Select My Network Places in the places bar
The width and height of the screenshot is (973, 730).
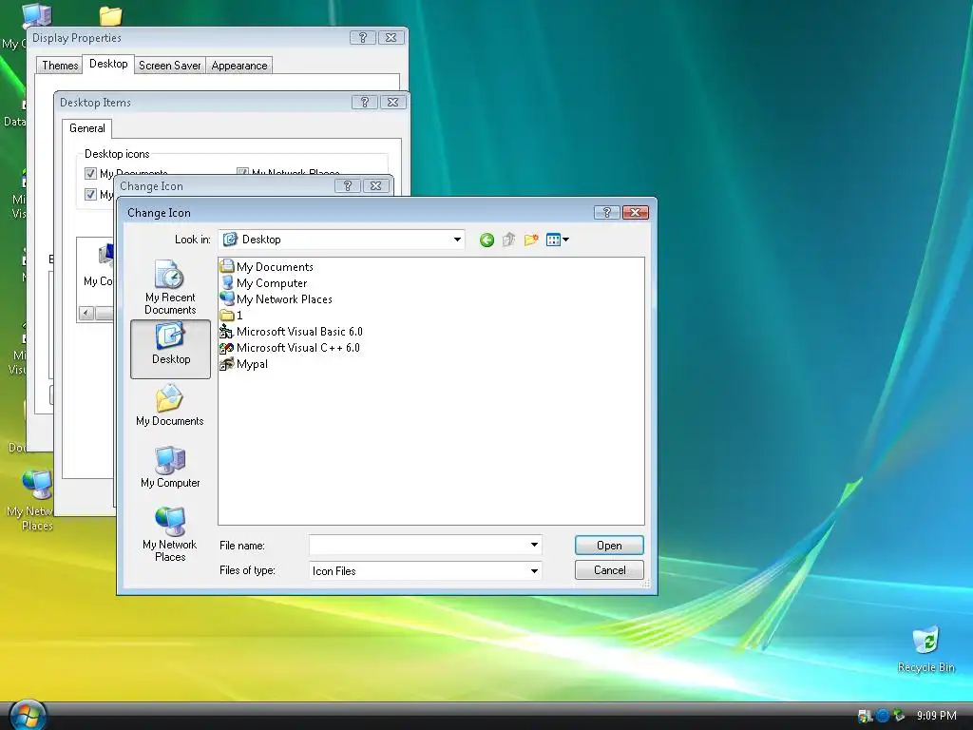point(170,534)
